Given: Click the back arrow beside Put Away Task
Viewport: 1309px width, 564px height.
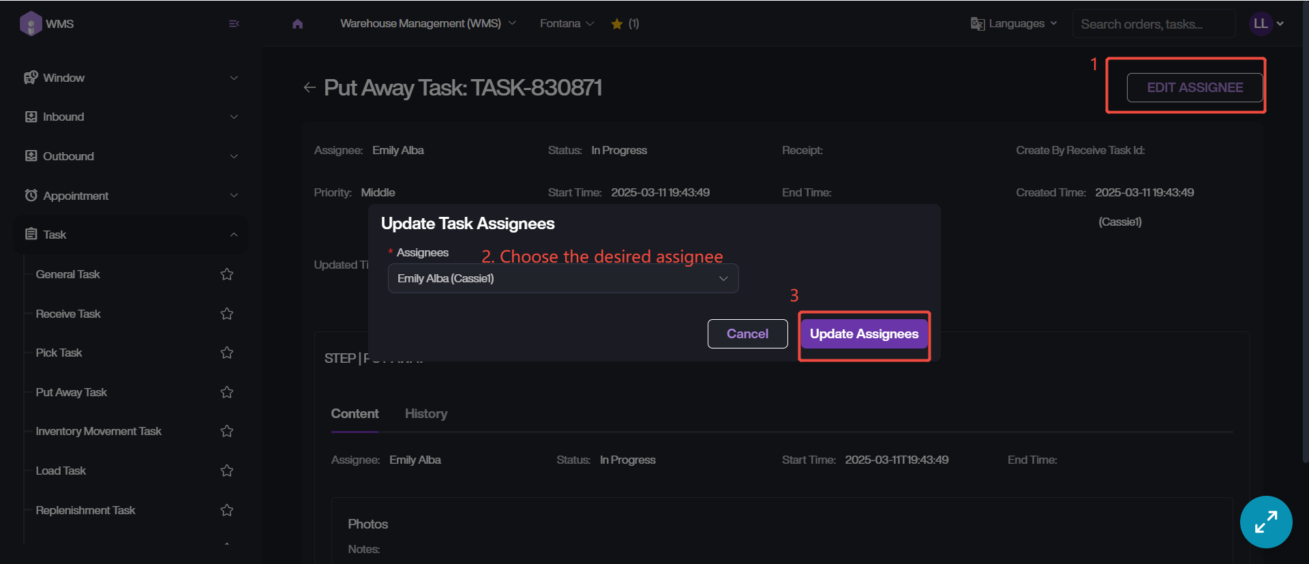Looking at the screenshot, I should 310,87.
